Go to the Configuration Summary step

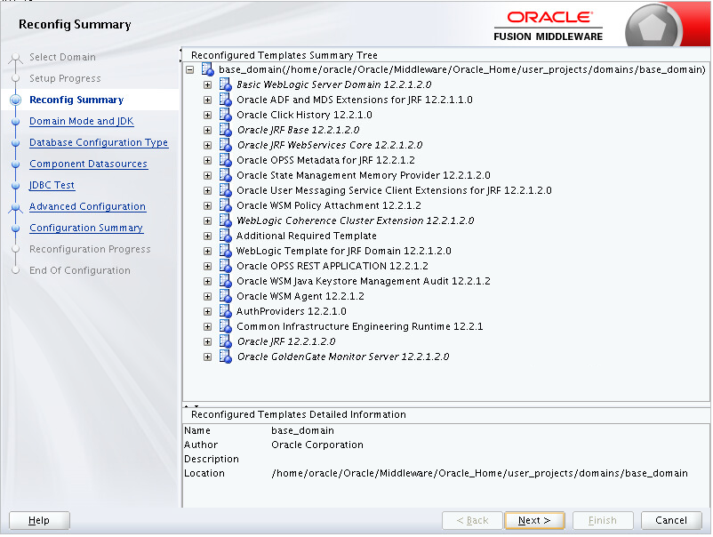tap(86, 228)
